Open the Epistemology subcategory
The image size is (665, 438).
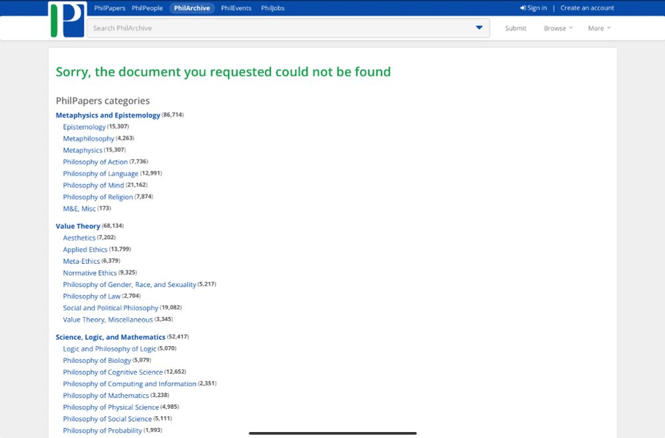click(84, 126)
